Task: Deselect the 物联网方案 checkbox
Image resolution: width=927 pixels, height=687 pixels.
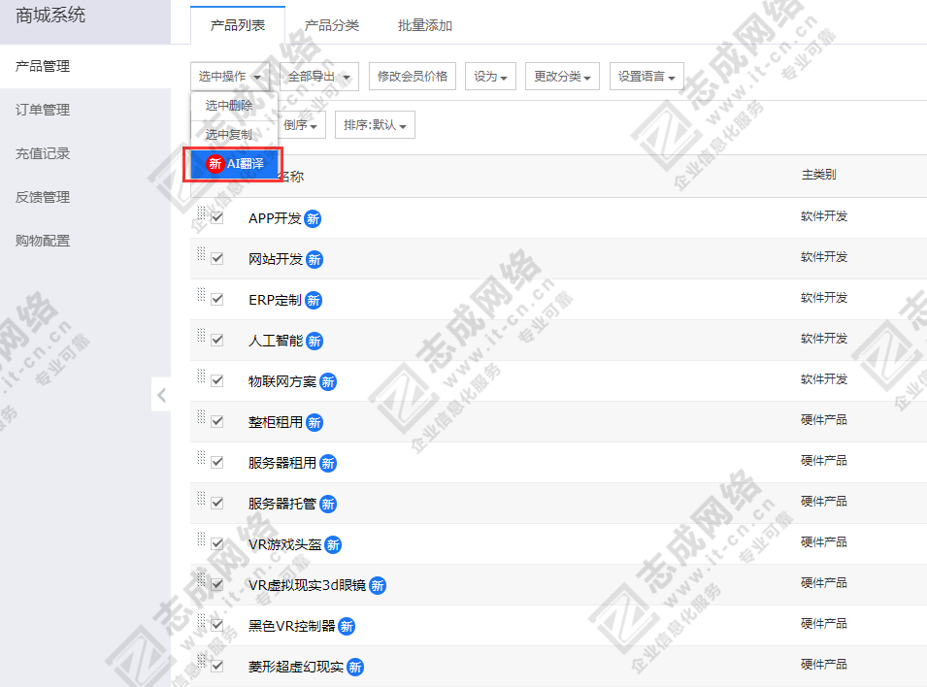Action: (217, 380)
